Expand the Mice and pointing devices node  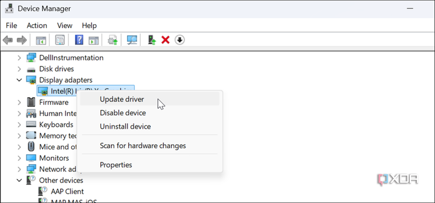point(19,147)
